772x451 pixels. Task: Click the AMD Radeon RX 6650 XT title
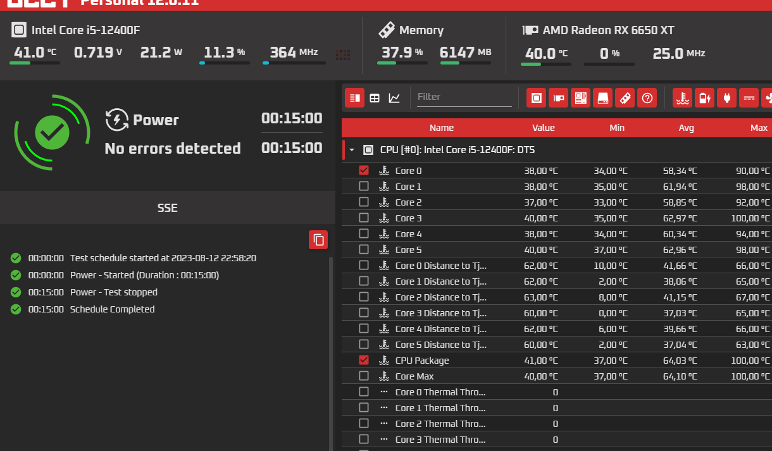(608, 30)
